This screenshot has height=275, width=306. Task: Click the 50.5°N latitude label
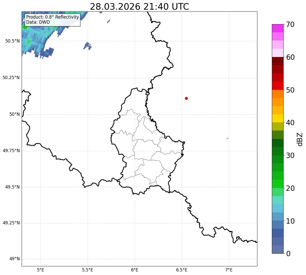tap(12, 41)
